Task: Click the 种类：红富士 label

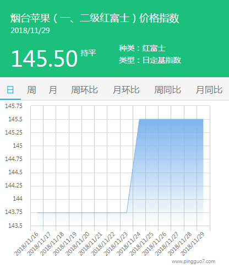Action: (142, 48)
